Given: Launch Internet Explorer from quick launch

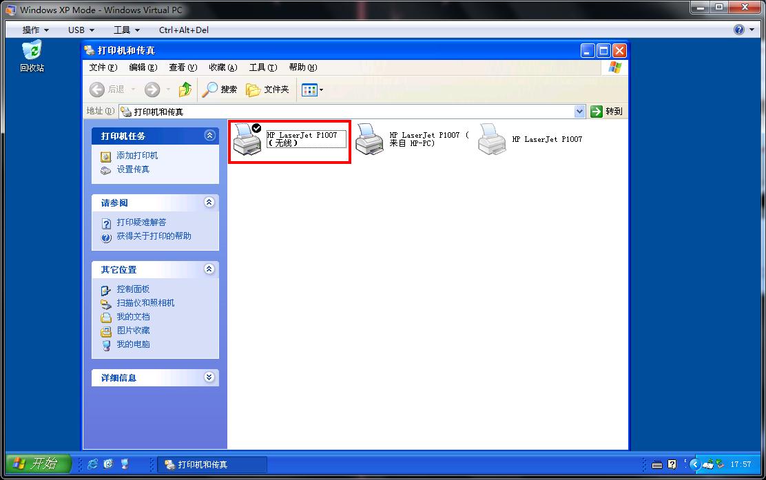Looking at the screenshot, I should pyautogui.click(x=92, y=464).
